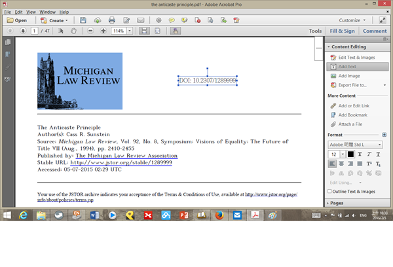Send the file via the email envelope icon
Screen dimensions: 393x267
pos(141,20)
